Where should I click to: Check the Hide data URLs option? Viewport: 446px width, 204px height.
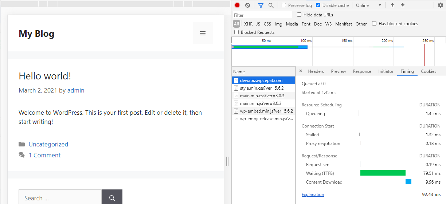[x=299, y=15]
